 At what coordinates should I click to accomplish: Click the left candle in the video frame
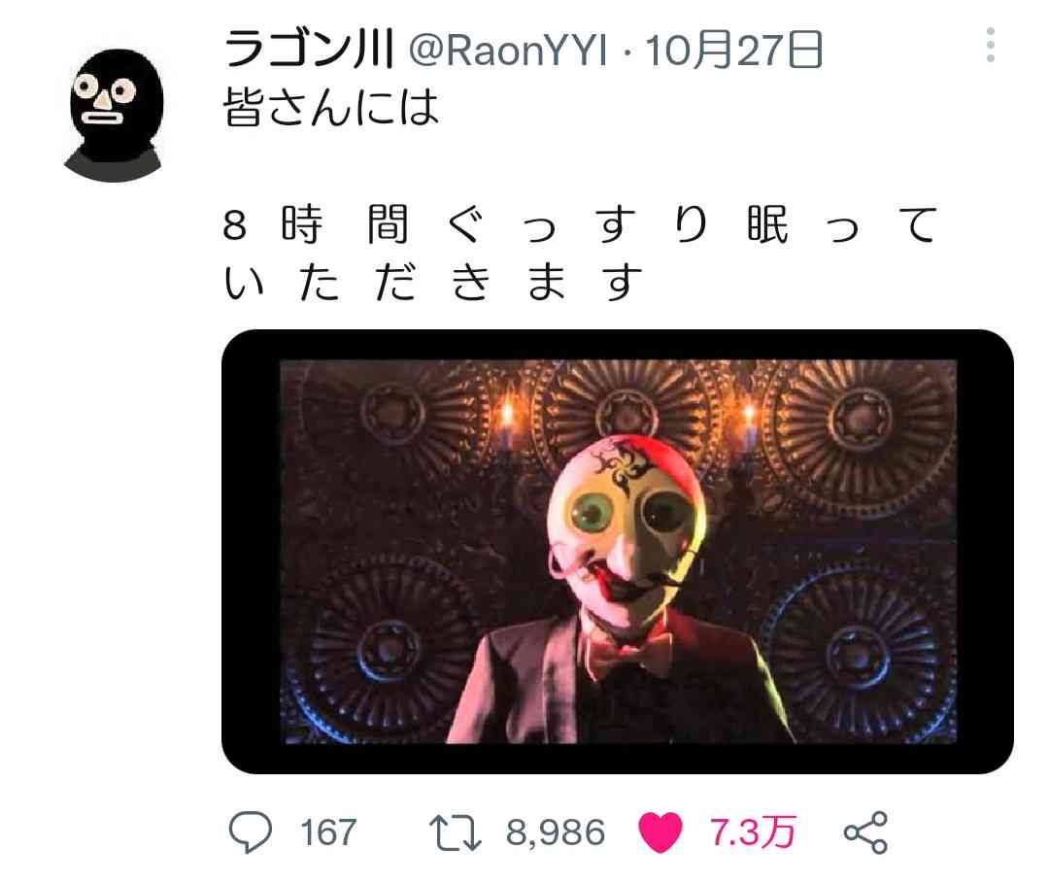coord(506,419)
